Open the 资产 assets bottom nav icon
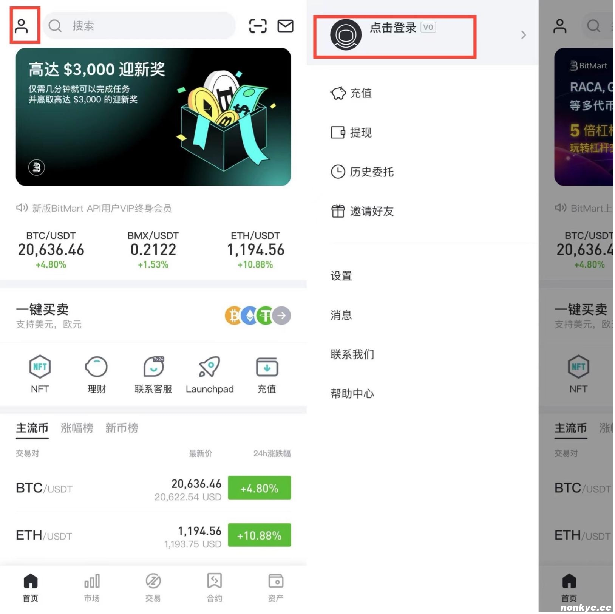This screenshot has height=614, width=615. coord(276,582)
